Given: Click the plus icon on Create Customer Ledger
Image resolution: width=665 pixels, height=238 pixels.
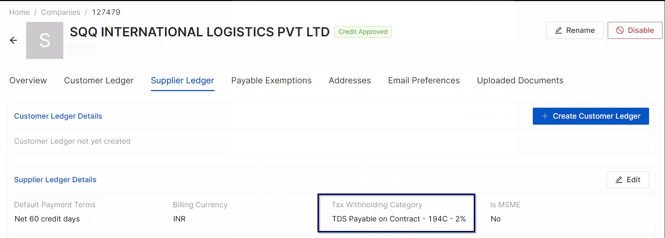Looking at the screenshot, I should (x=545, y=116).
